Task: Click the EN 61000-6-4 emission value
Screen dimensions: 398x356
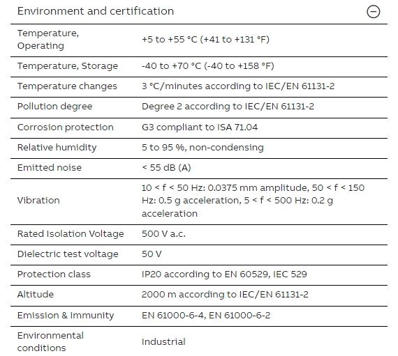Action: click(173, 316)
